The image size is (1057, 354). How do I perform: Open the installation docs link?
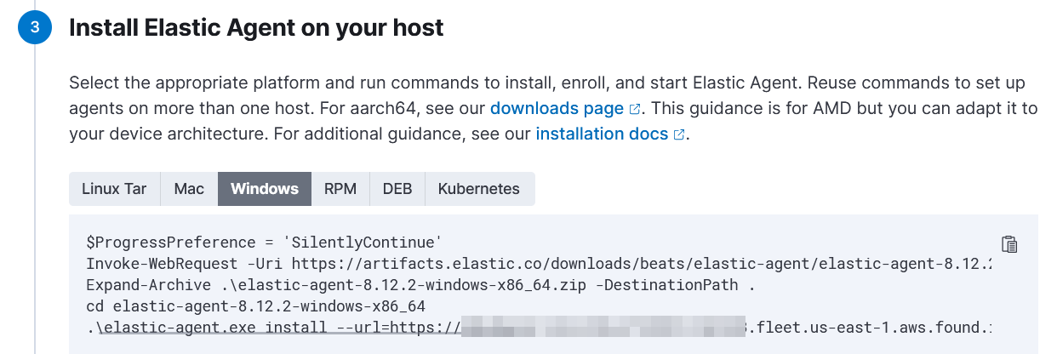click(602, 134)
